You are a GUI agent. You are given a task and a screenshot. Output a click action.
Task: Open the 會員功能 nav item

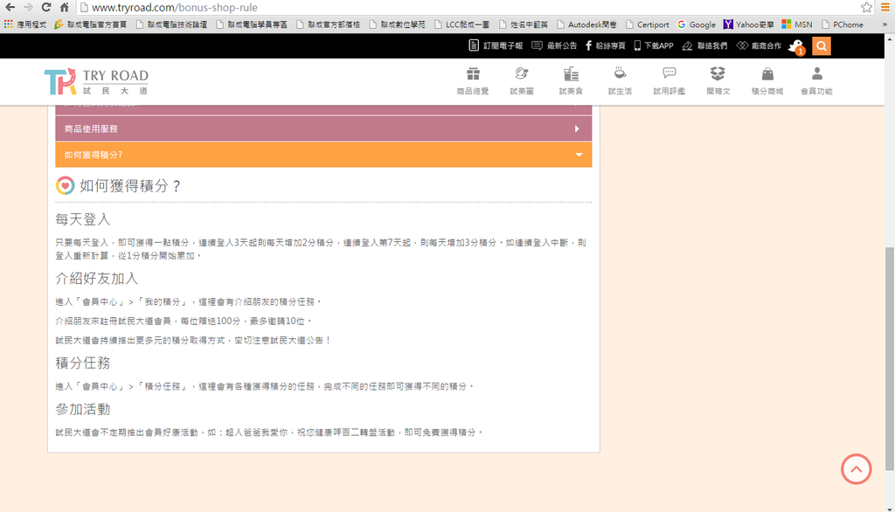(x=817, y=81)
